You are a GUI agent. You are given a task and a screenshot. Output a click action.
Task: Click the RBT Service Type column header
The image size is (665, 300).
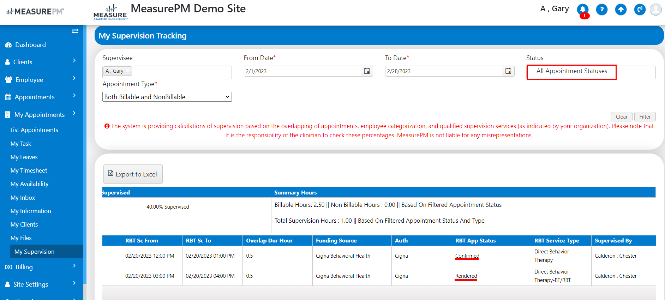pos(561,240)
